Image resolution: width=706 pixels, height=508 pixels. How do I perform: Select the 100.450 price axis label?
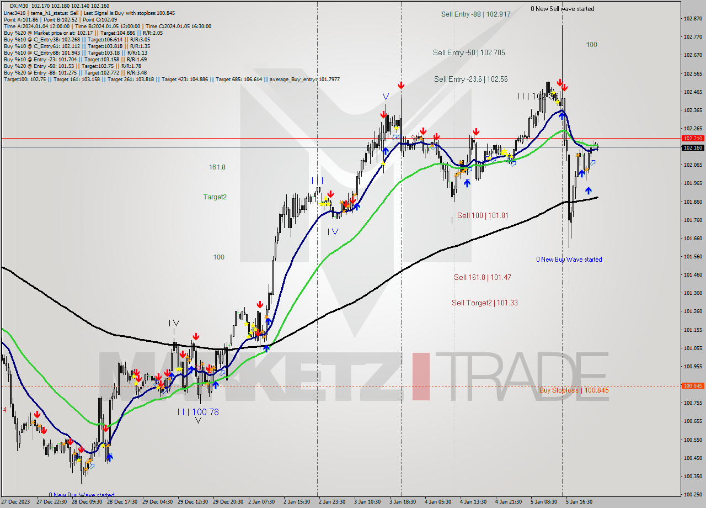[x=692, y=458]
